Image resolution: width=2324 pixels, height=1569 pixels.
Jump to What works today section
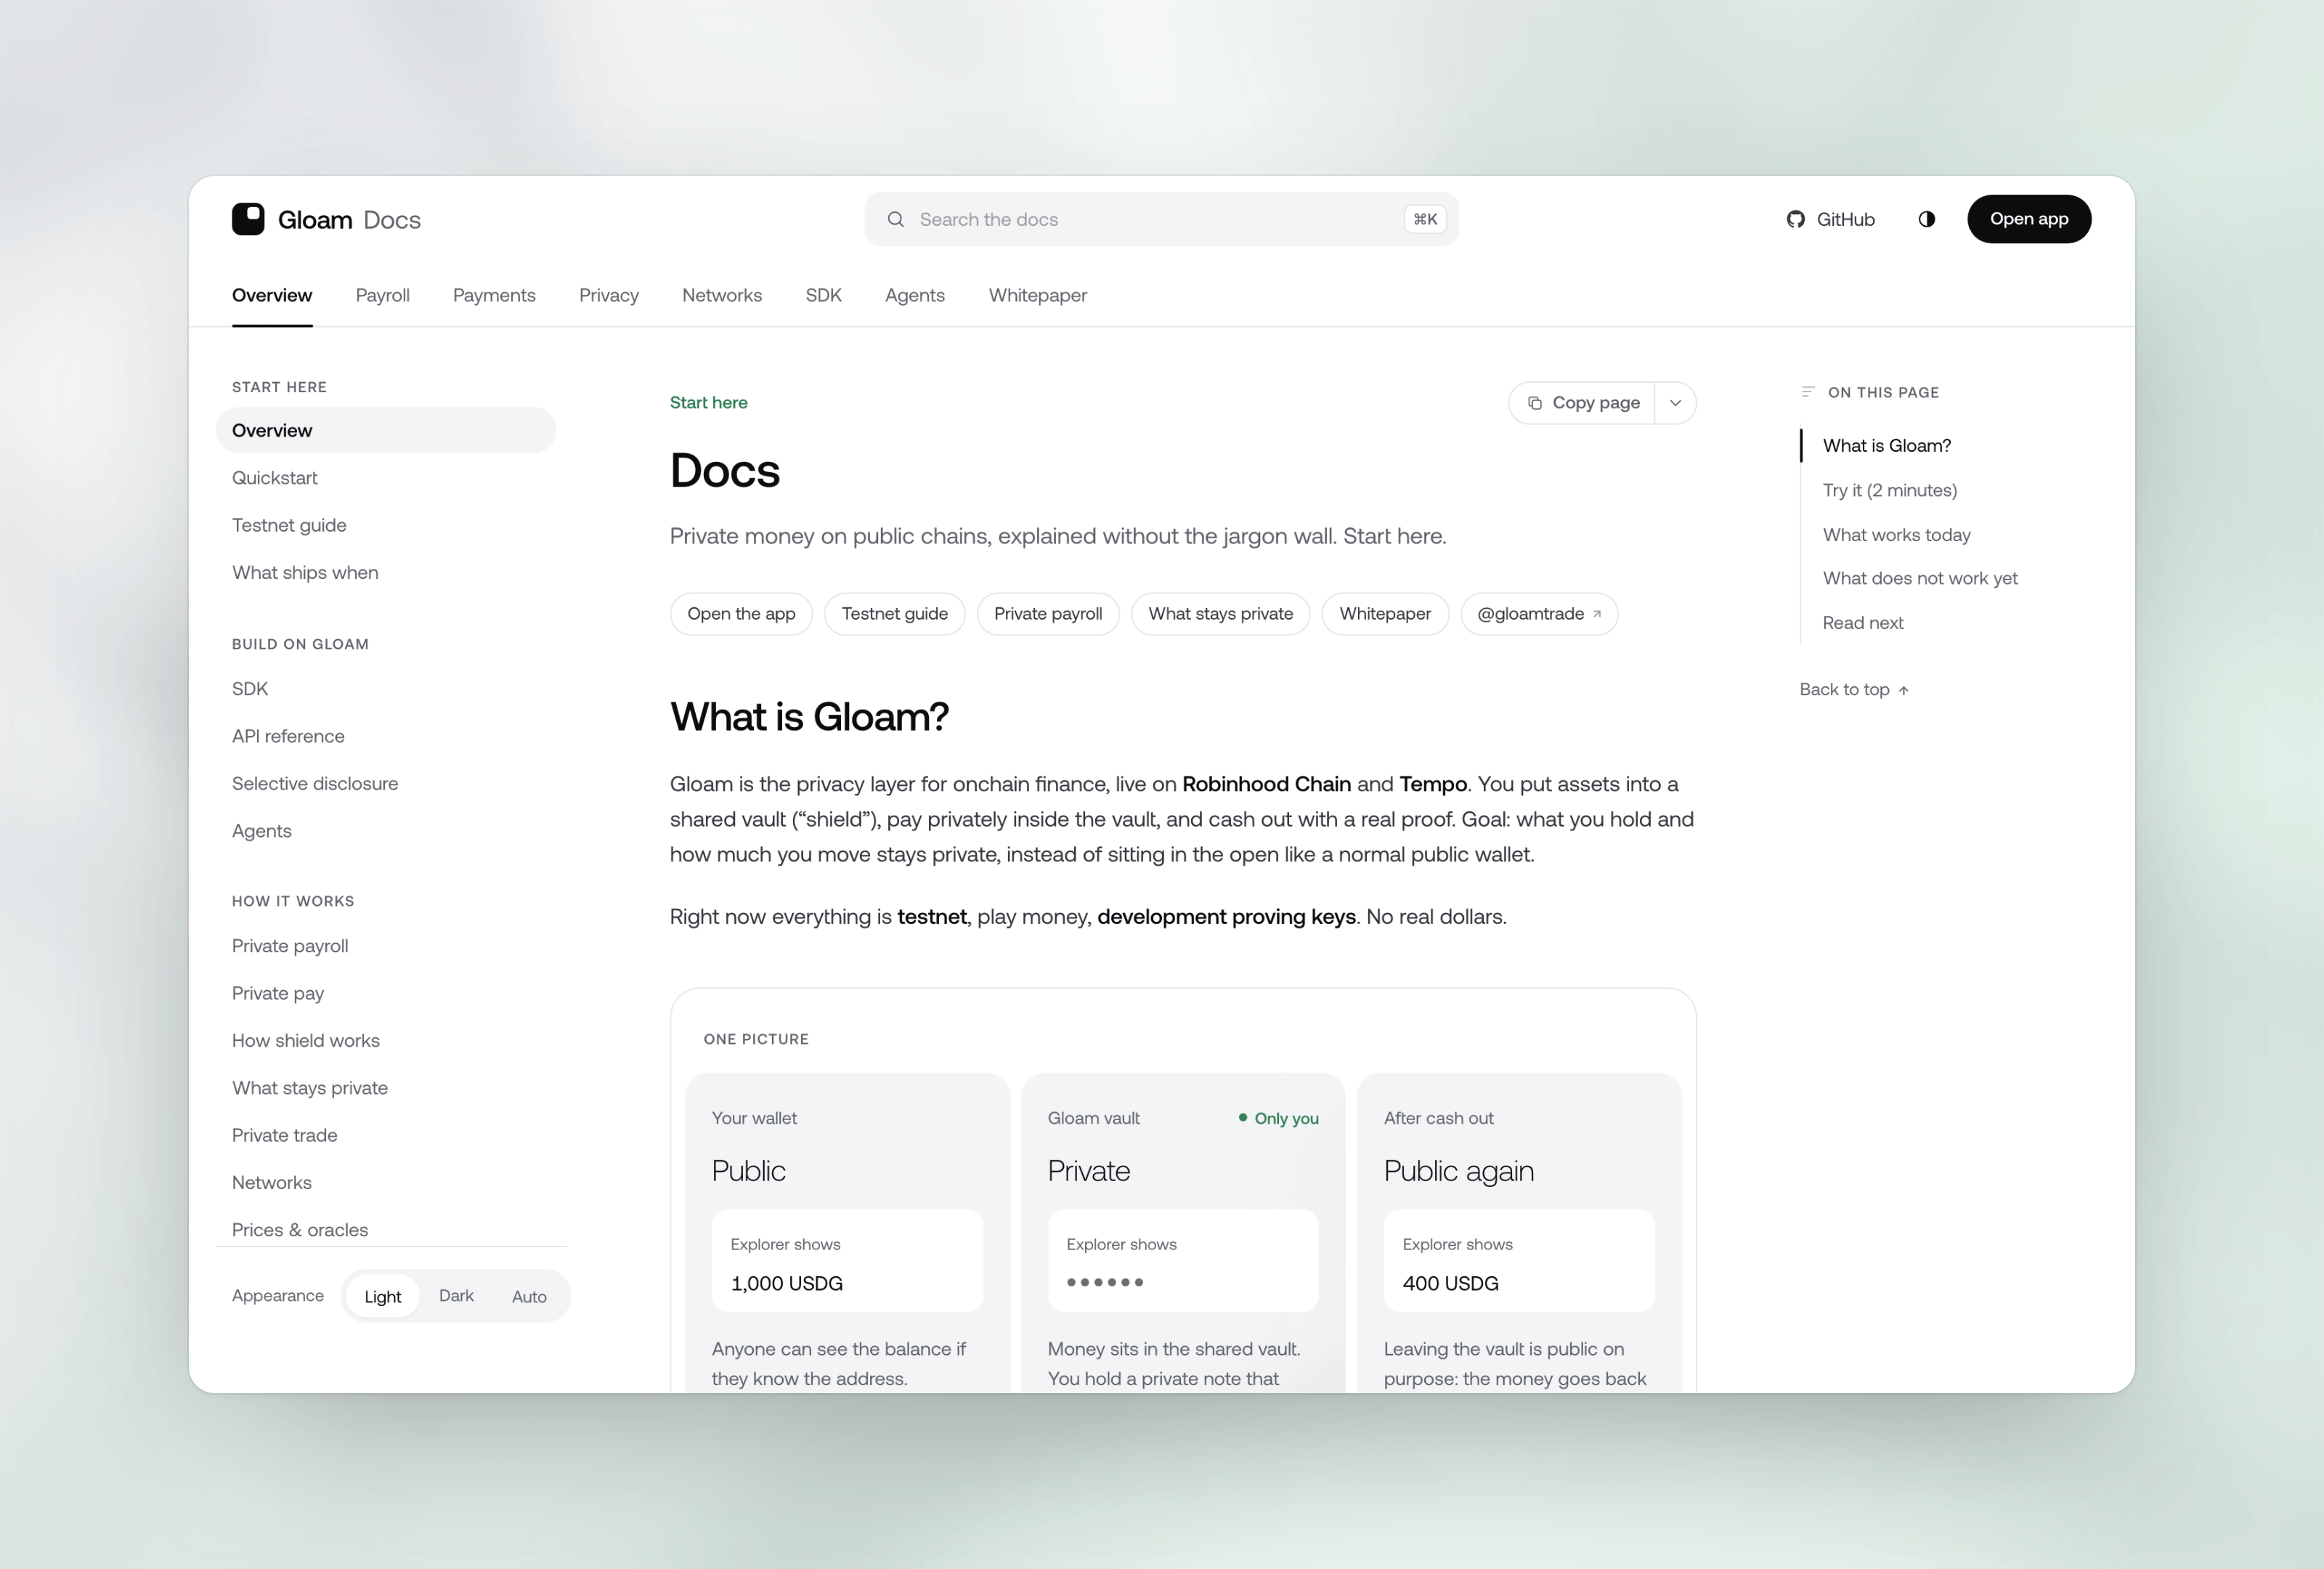(x=1896, y=535)
